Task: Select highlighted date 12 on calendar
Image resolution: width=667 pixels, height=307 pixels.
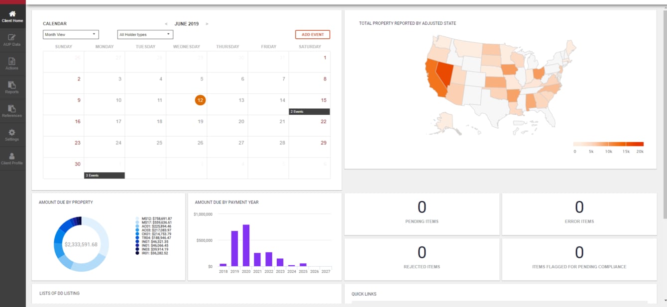Action: (x=200, y=100)
